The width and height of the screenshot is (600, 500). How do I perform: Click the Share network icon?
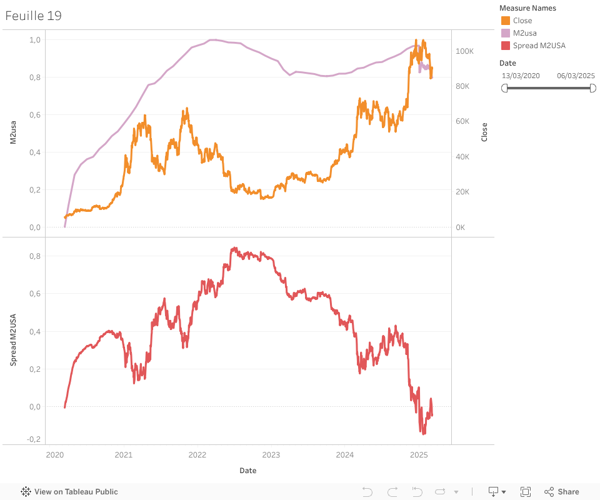(549, 492)
